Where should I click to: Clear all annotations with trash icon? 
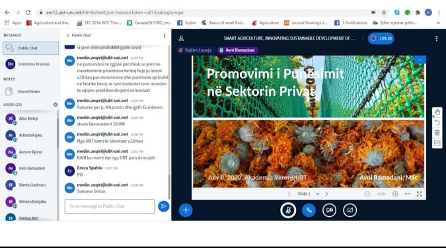437,133
